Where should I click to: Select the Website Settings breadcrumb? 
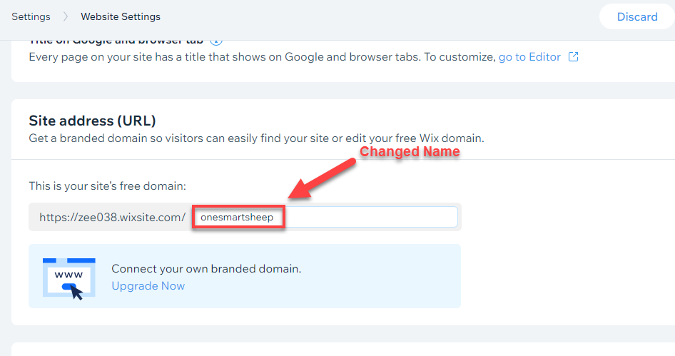tap(121, 17)
